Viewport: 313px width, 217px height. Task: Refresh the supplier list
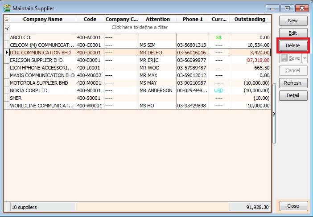[292, 83]
